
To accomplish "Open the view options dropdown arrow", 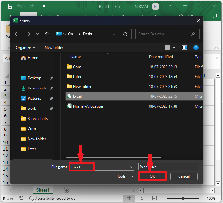I will [x=174, y=48].
